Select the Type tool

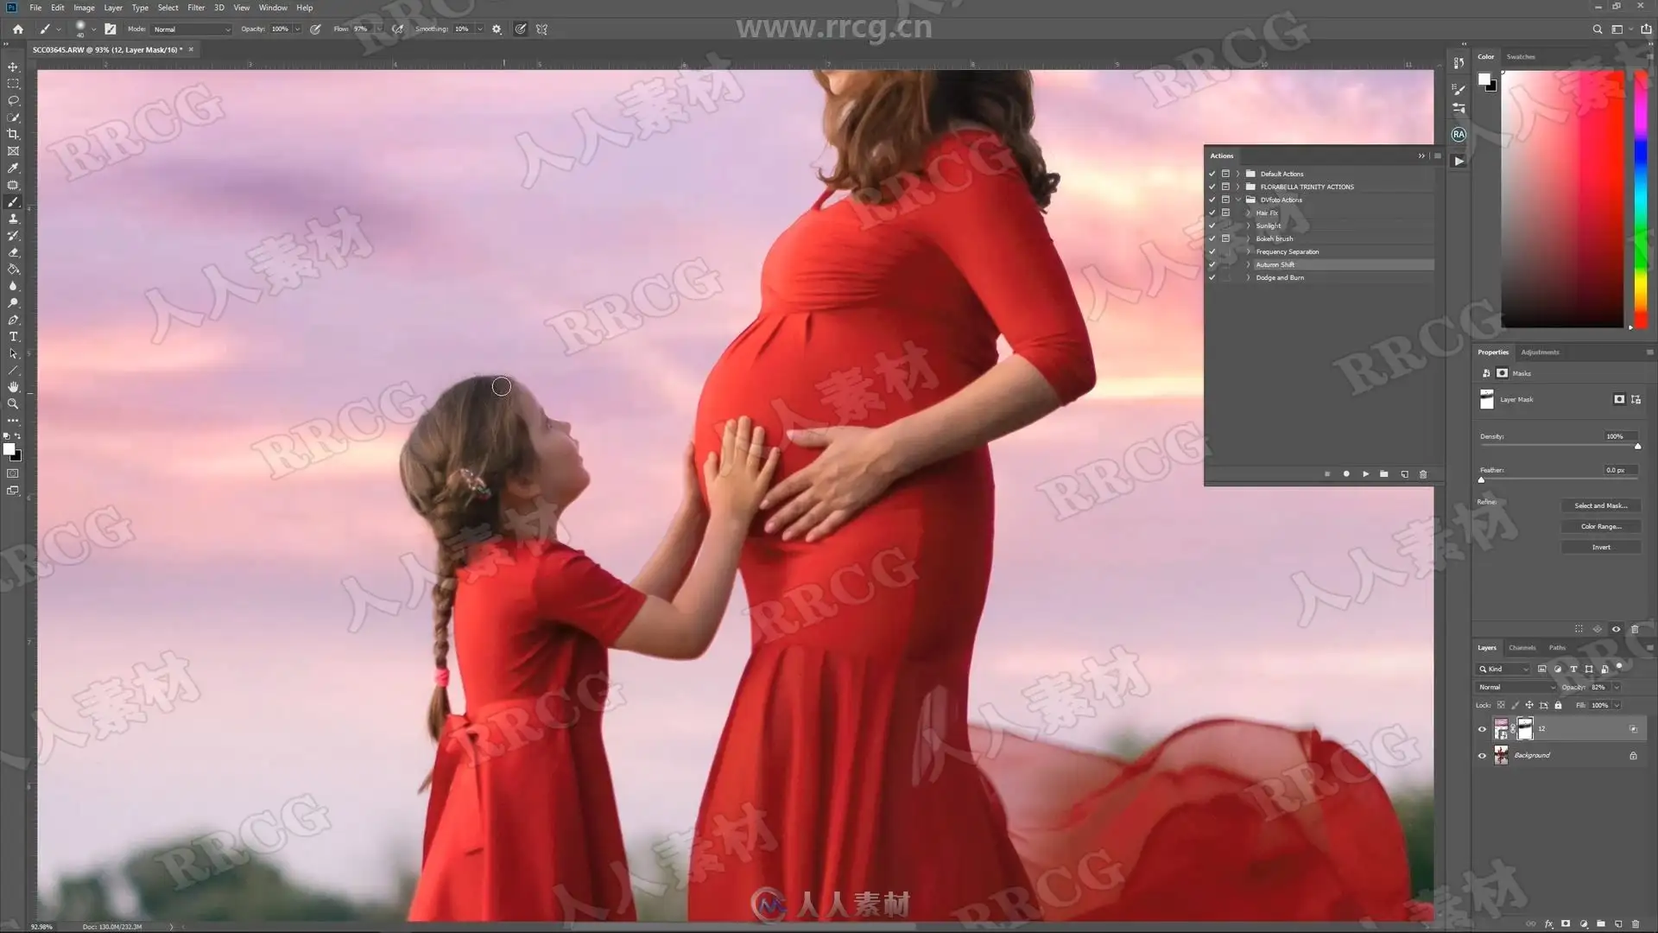coord(13,337)
